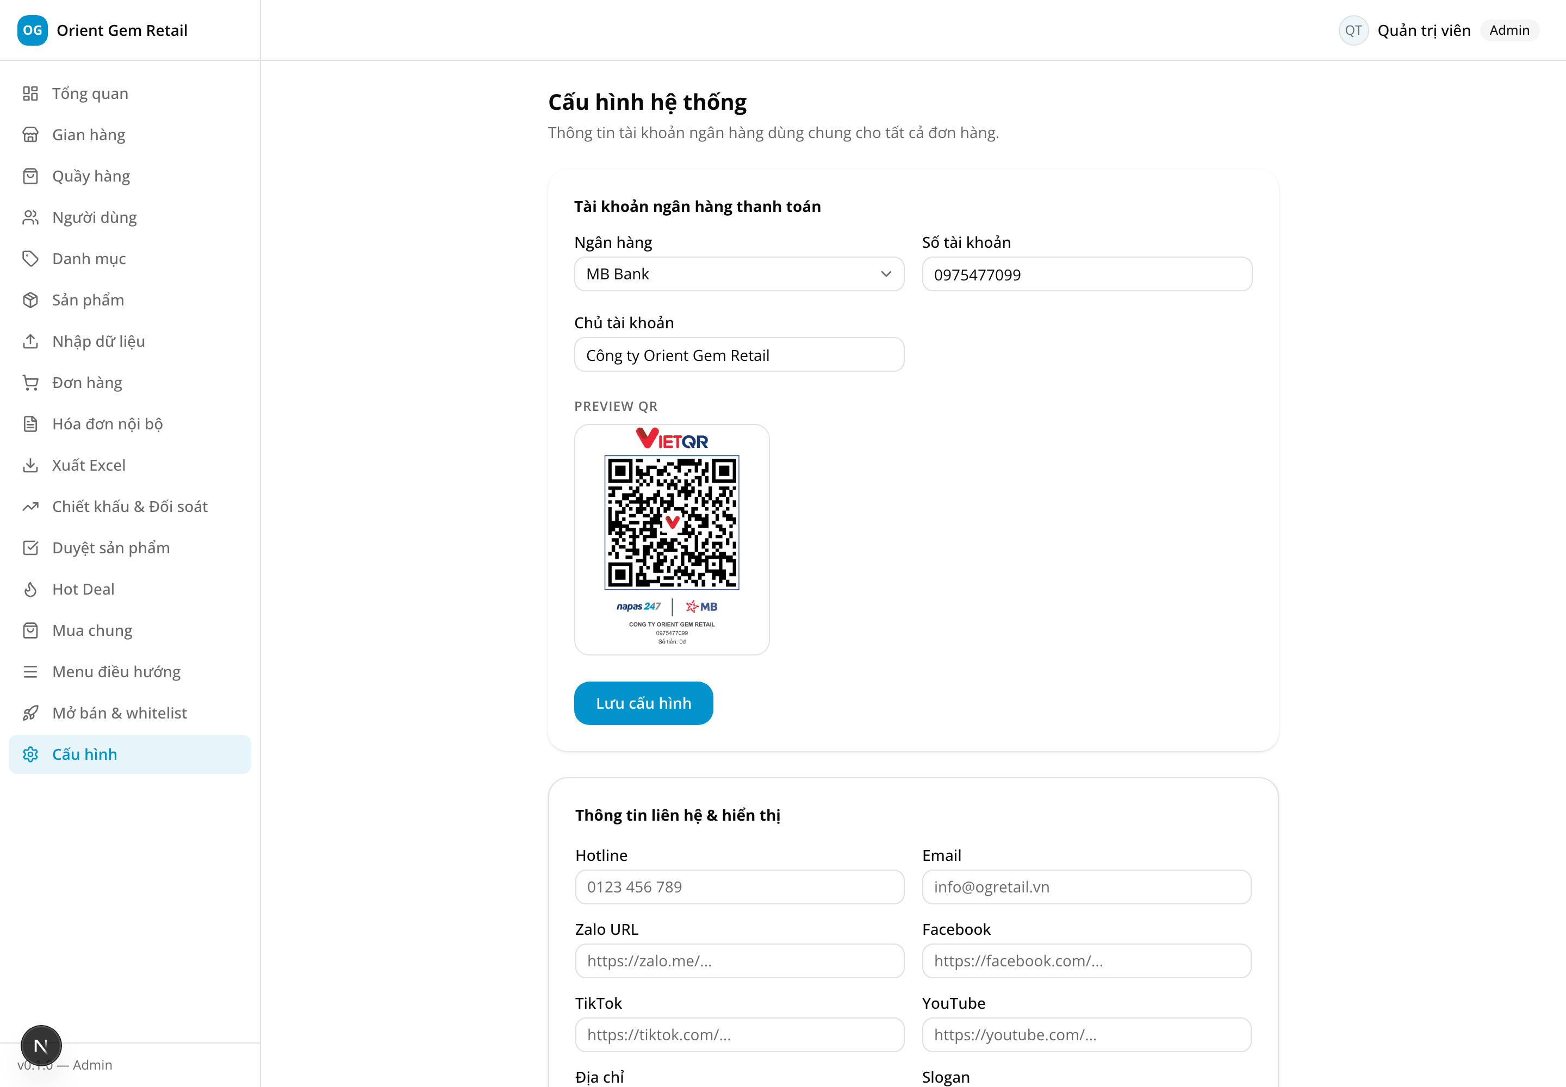Click the Số tài khoản input field
Image resolution: width=1566 pixels, height=1087 pixels.
tap(1087, 274)
